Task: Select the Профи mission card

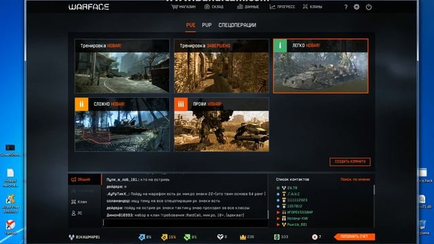Action: pyautogui.click(x=221, y=125)
